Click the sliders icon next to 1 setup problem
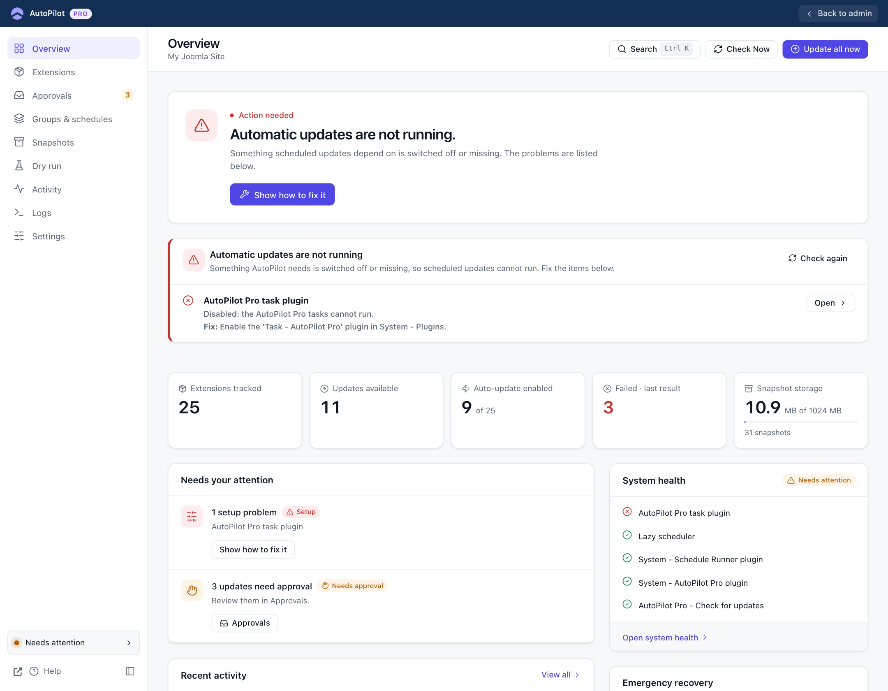 pyautogui.click(x=192, y=516)
